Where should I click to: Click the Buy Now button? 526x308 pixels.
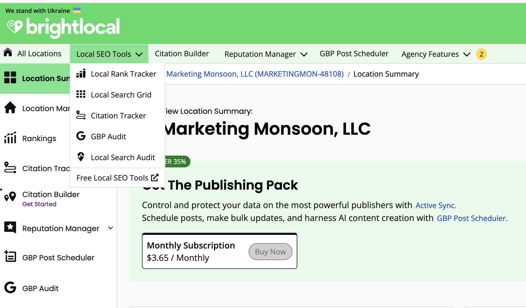point(270,251)
